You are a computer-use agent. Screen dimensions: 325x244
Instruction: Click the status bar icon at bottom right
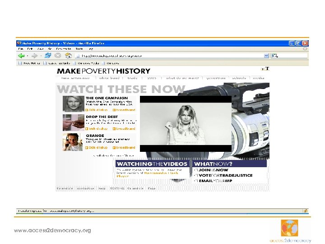click(305, 211)
